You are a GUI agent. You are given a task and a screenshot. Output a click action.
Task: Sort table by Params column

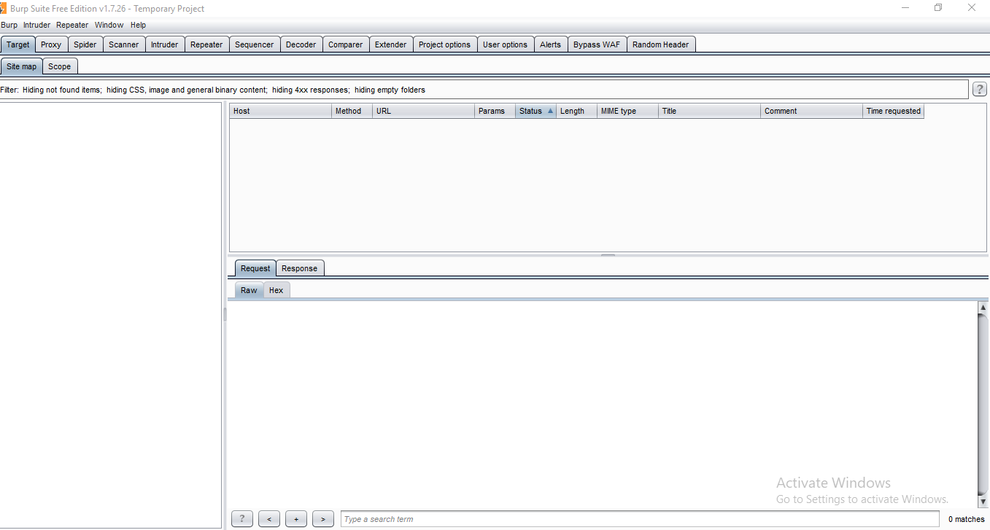click(495, 111)
